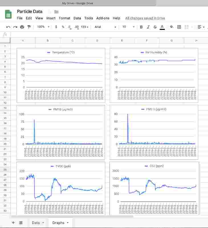This screenshot has width=208, height=228.
Task: Click the Undo icon
Action: pos(8,27)
